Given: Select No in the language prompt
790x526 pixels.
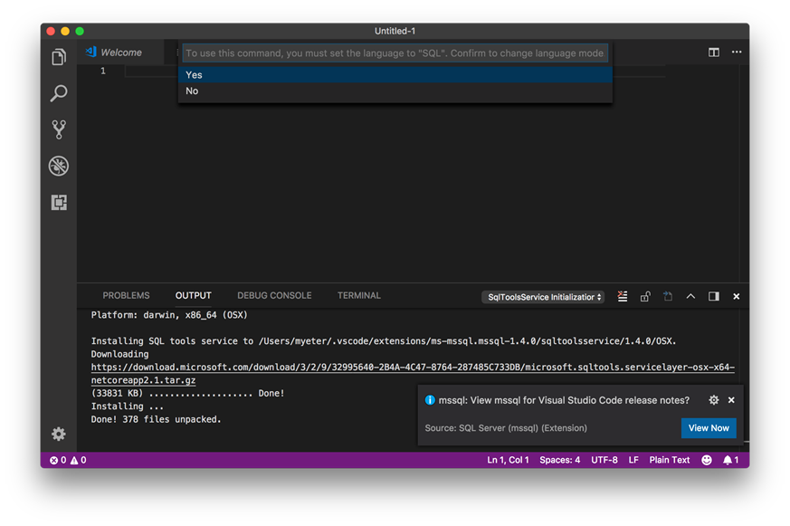Looking at the screenshot, I should pyautogui.click(x=395, y=91).
